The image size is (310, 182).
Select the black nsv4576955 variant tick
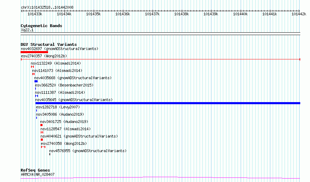point(50,154)
